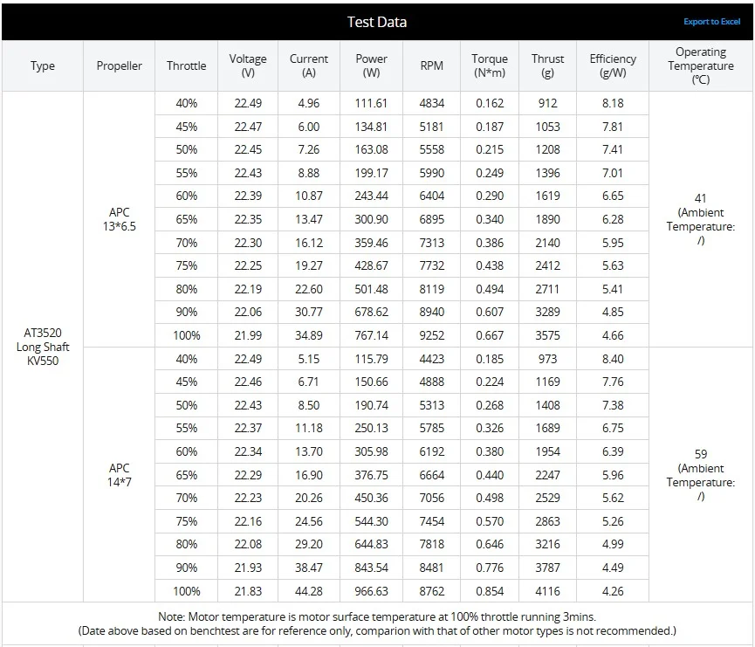
Task: Click the Test Data title bar
Action: coord(377,22)
